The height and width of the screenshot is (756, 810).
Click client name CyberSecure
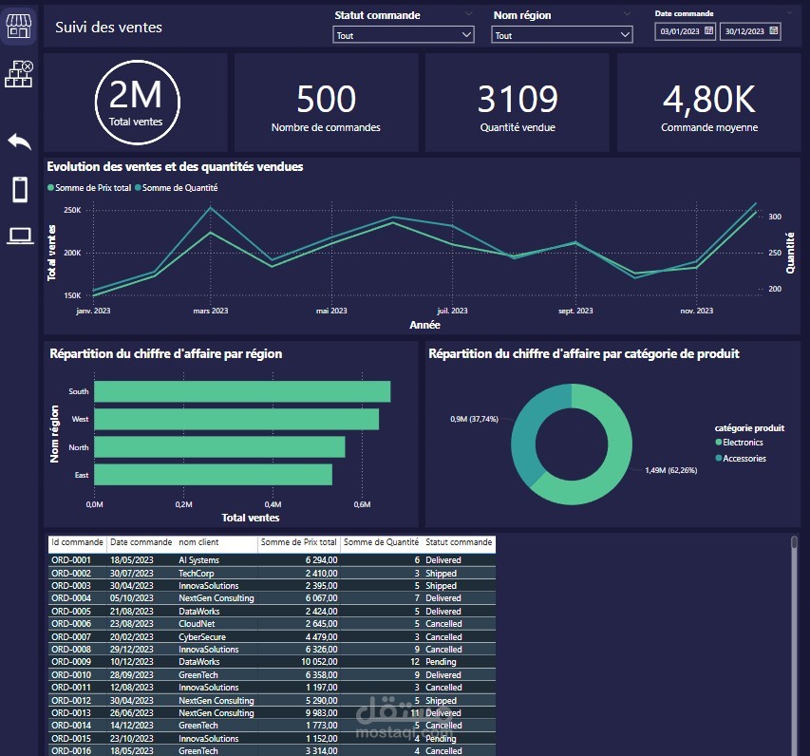pyautogui.click(x=202, y=637)
